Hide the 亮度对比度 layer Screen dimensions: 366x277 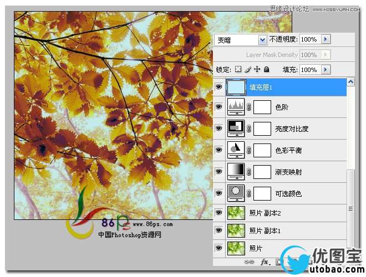click(218, 128)
